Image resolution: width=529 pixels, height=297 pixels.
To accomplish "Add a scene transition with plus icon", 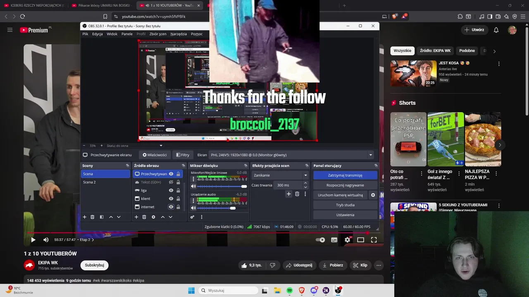I will (289, 194).
